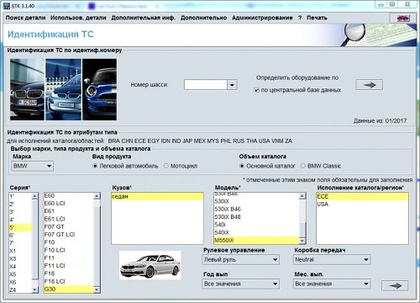This screenshot has width=420, height=303.
Task: Select series 7' in Серия list
Action: click(20, 243)
